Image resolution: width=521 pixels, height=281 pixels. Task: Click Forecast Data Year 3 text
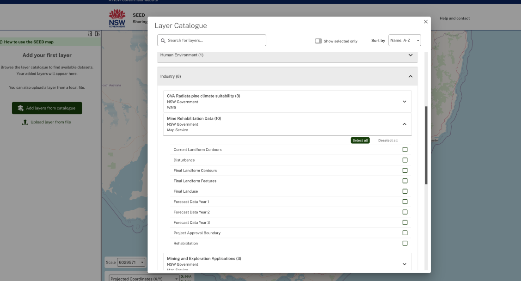192,223
